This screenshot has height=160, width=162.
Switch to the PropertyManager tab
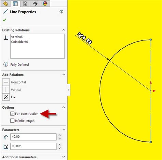click(x=15, y=4)
